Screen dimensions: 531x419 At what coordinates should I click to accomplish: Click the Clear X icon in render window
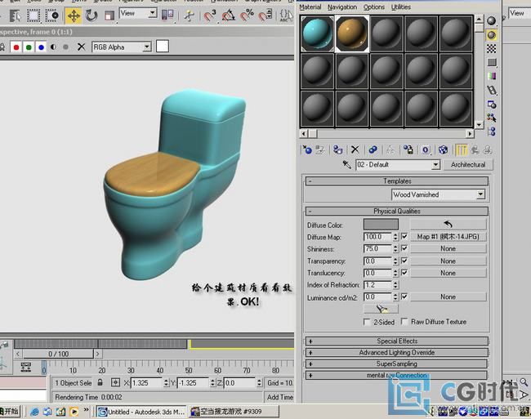pos(81,47)
